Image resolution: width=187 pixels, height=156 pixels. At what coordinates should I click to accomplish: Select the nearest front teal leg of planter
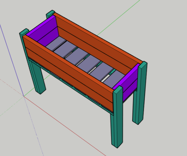tap(117, 117)
